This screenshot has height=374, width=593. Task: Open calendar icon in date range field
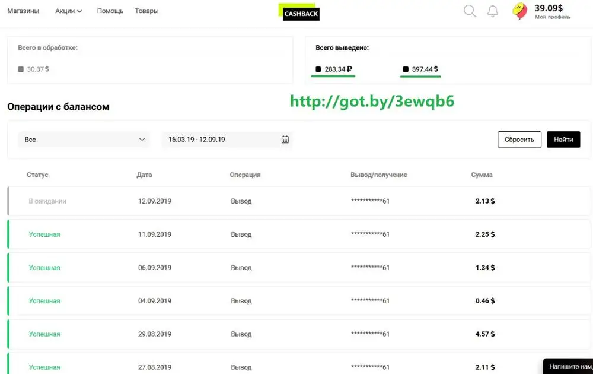pyautogui.click(x=285, y=140)
